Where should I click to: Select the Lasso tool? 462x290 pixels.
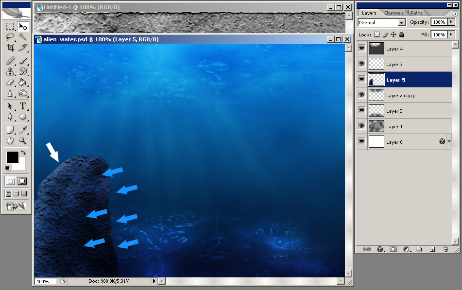coord(10,37)
